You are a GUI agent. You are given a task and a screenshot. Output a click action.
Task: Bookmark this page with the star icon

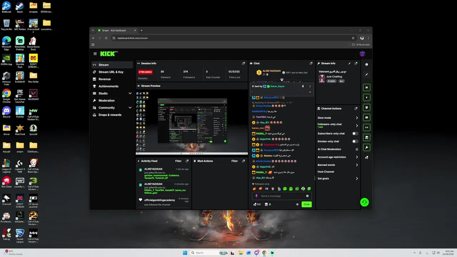click(x=353, y=38)
